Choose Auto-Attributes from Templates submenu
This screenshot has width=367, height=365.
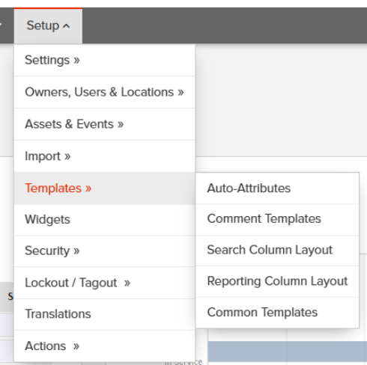pyautogui.click(x=277, y=188)
